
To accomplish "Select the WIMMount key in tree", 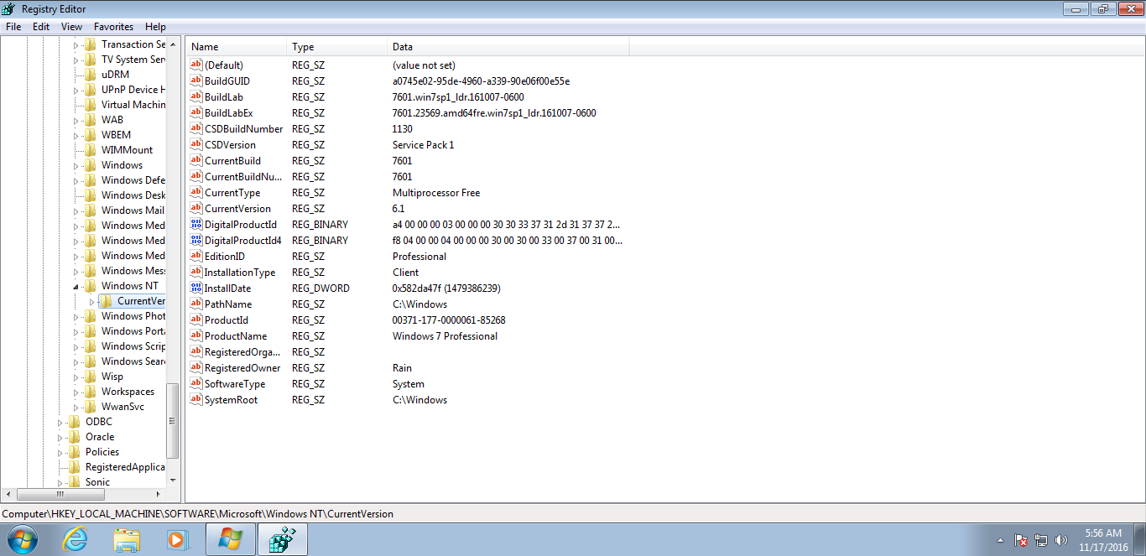I will pyautogui.click(x=127, y=150).
